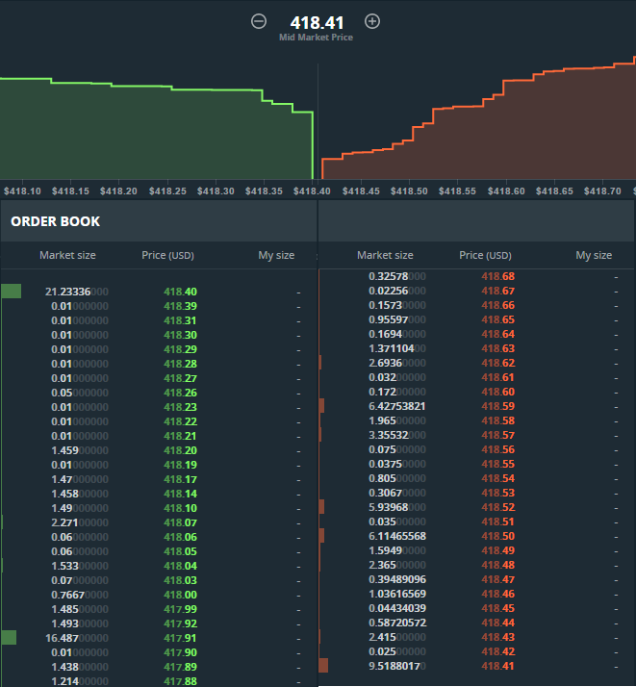The image size is (636, 687).
Task: Select bid price 418.07
Action: (180, 522)
